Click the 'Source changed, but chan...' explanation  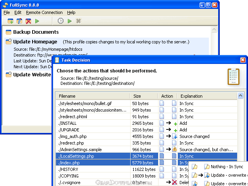tap(206, 150)
